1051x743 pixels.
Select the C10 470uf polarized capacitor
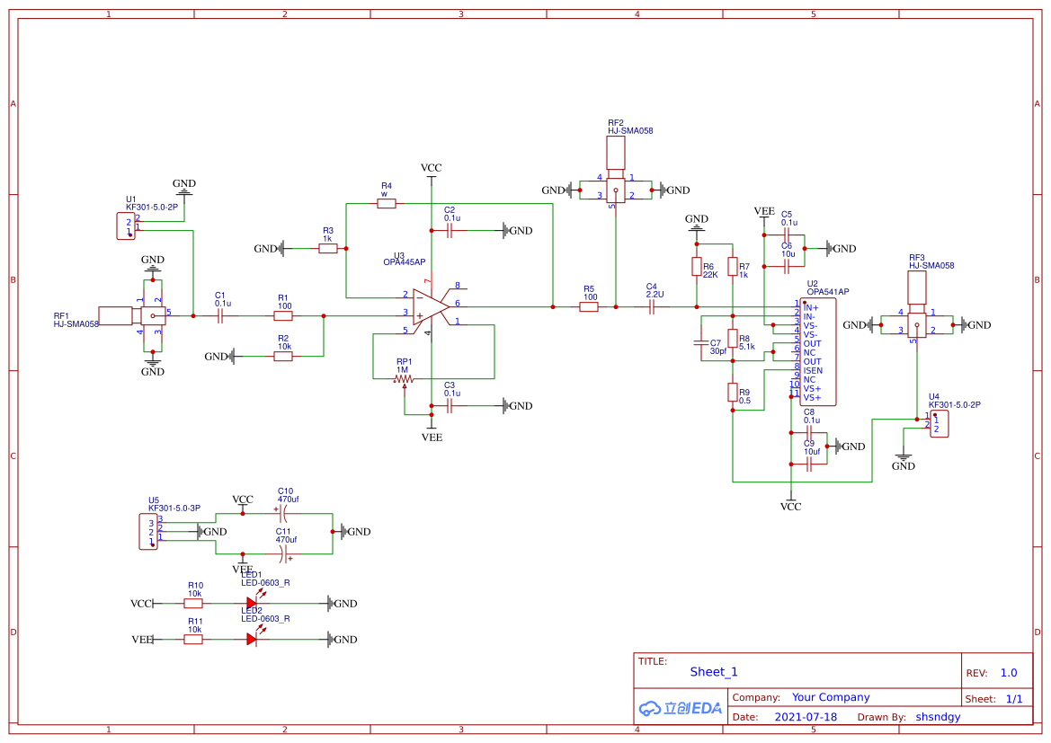pos(282,514)
